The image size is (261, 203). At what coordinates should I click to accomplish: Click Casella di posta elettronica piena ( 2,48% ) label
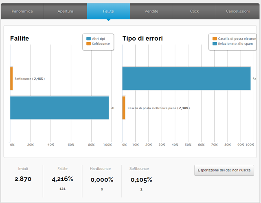pyautogui.click(x=159, y=108)
